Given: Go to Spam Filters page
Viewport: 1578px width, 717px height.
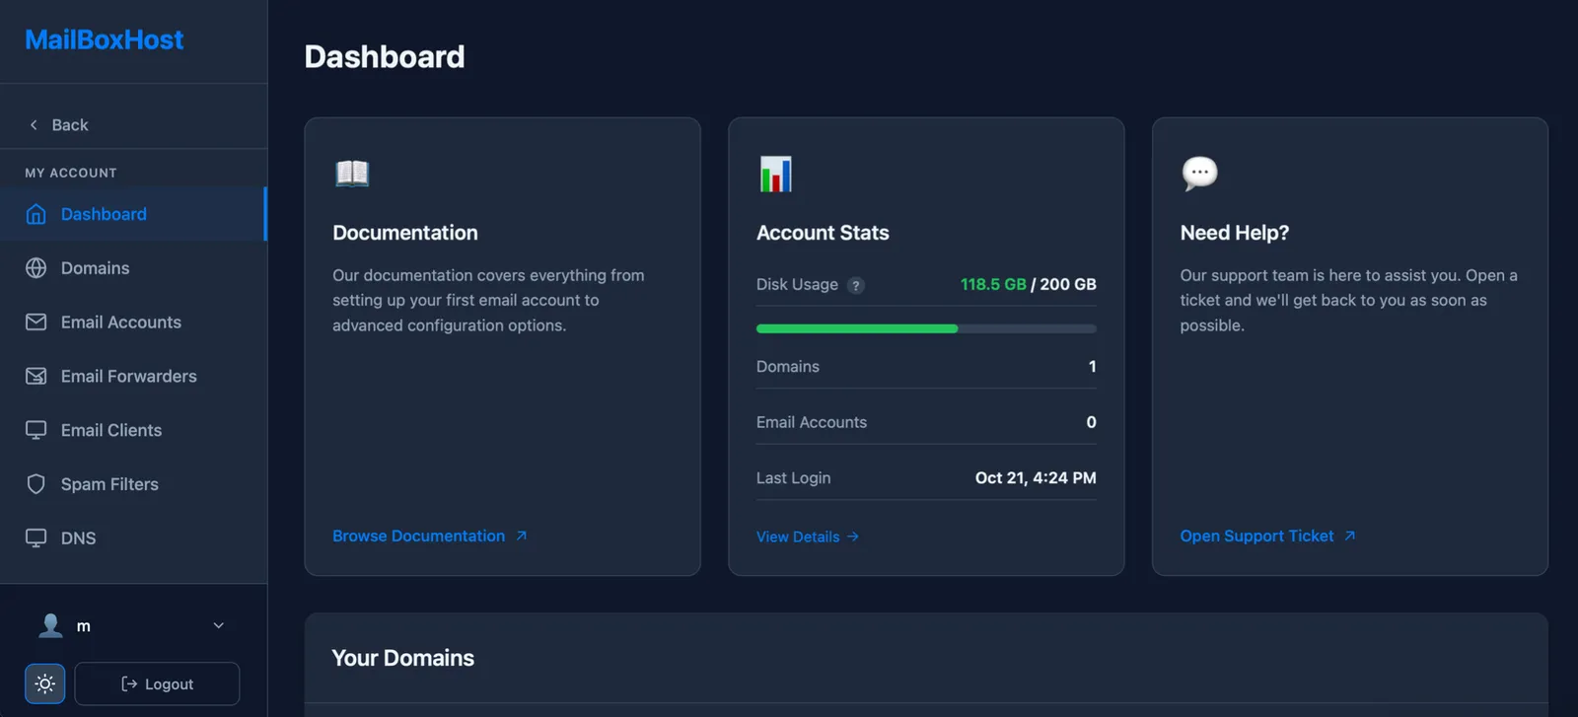Looking at the screenshot, I should [133, 484].
